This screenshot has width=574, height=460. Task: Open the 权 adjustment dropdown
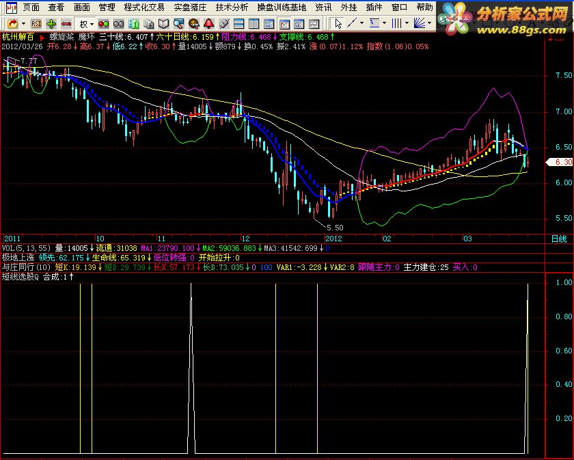coord(86,24)
